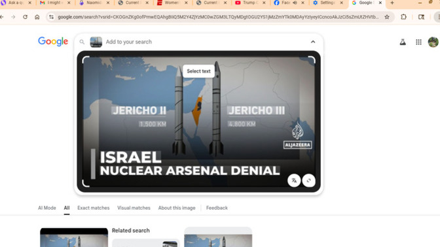440x247 pixels.
Task: Click the Related search heading
Action: 131,231
